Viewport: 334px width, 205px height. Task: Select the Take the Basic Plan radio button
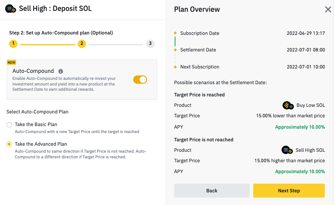(x=9, y=125)
